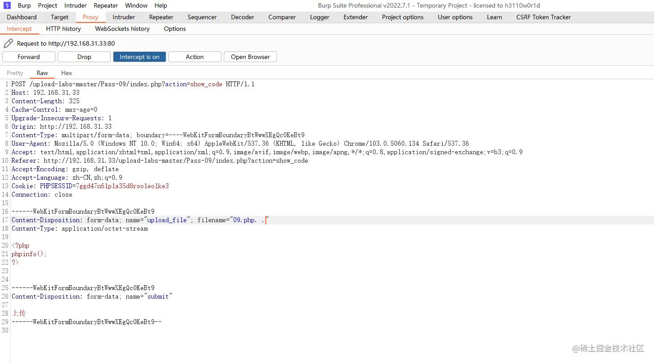Click the final closing boundary line
This screenshot has width=654, height=363.
point(87,322)
